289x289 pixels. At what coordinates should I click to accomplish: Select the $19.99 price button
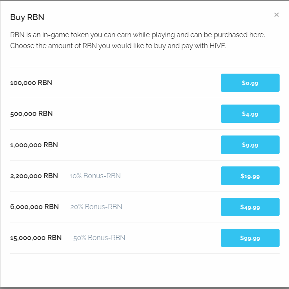click(x=250, y=176)
